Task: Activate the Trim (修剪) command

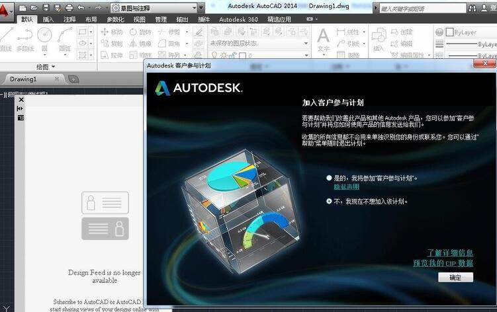Action: coord(169,32)
